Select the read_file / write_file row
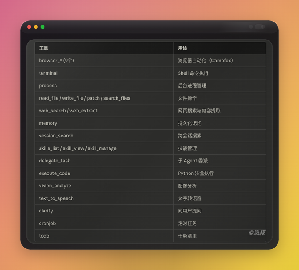Screen dimensions: 299x270 150,98
